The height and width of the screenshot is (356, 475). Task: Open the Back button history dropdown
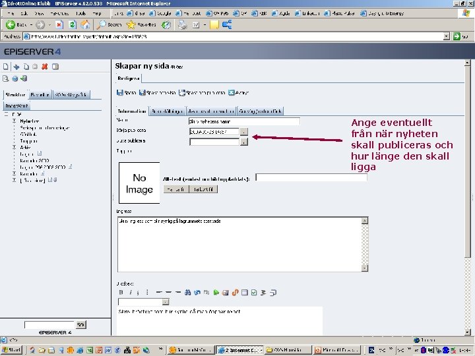point(31,25)
